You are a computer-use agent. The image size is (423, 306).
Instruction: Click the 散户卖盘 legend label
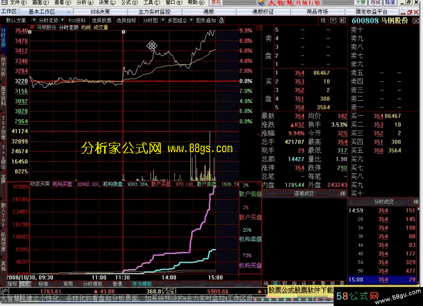pyautogui.click(x=250, y=194)
